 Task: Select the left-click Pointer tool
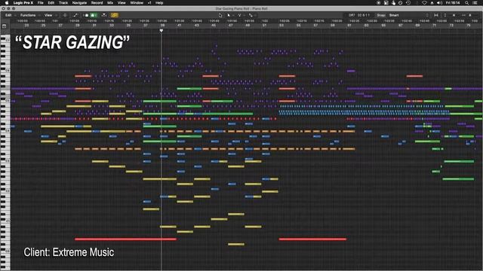229,15
